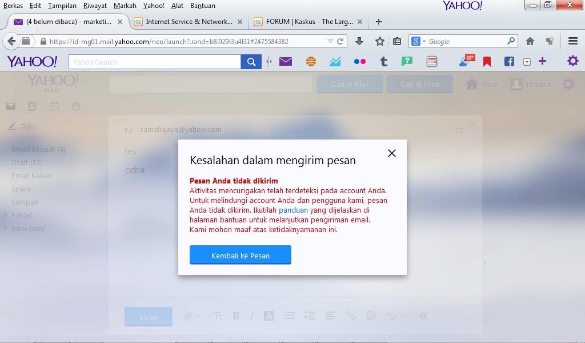Close the error dialog with the X
This screenshot has width=585, height=343.
(391, 153)
